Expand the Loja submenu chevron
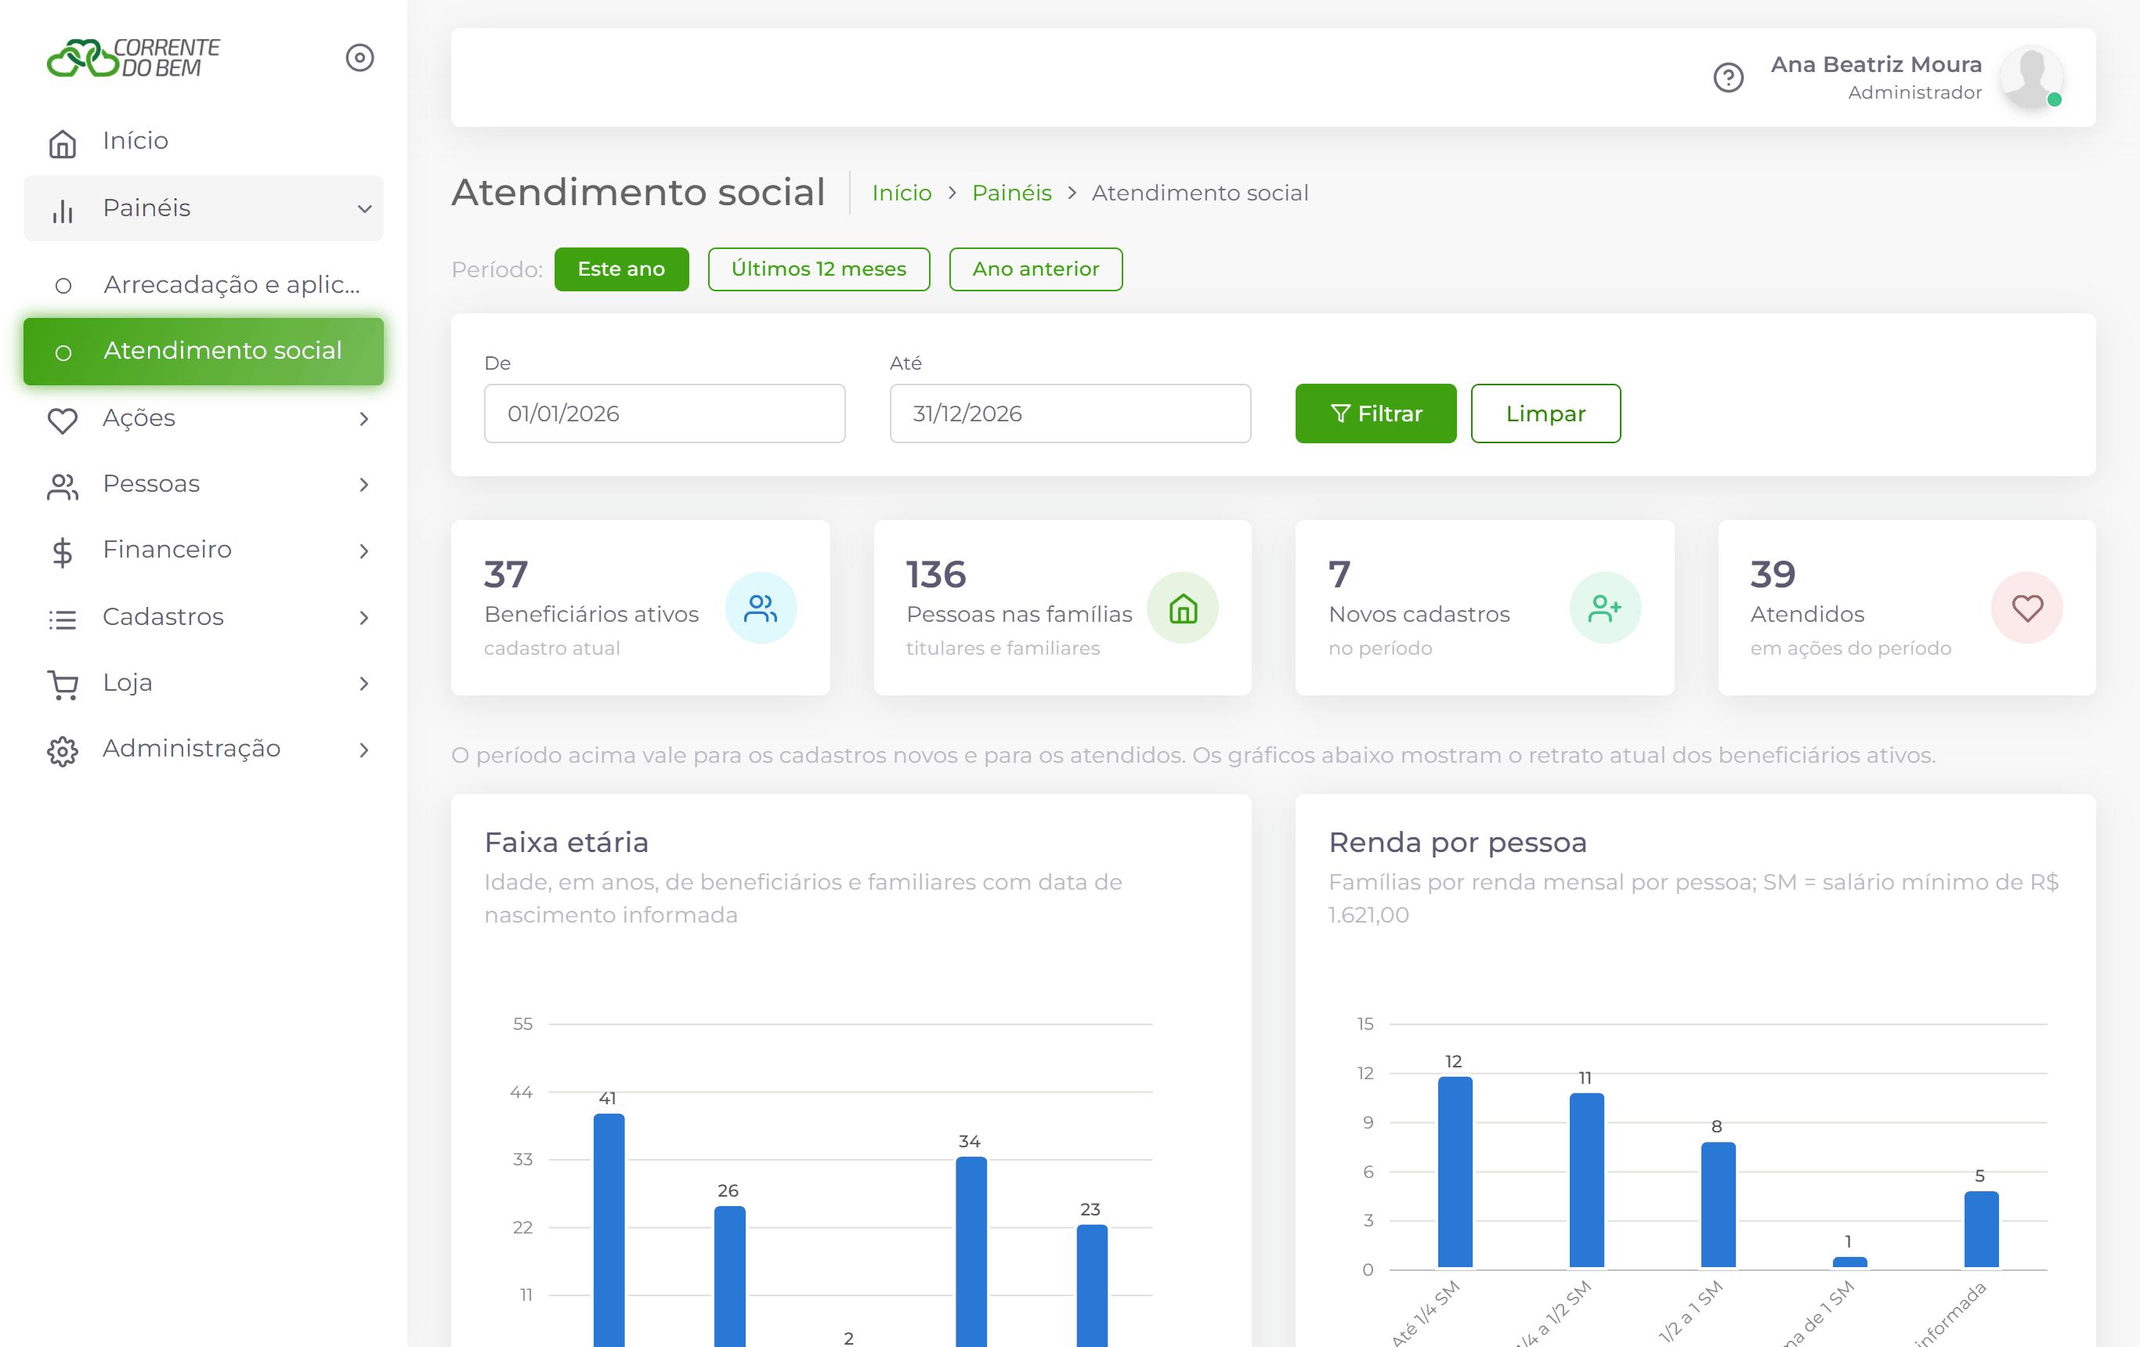The width and height of the screenshot is (2140, 1347). 363,683
